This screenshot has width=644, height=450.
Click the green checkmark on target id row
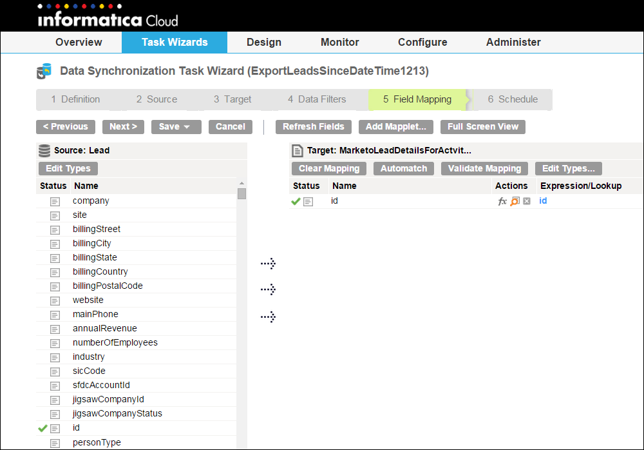[x=296, y=202]
